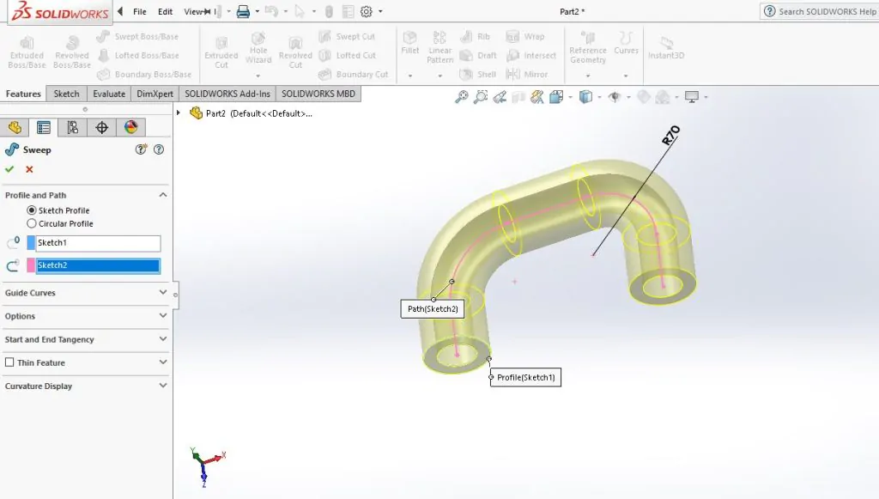Expand the Guide Curves section
Screen dimensions: 879x499
coord(162,293)
